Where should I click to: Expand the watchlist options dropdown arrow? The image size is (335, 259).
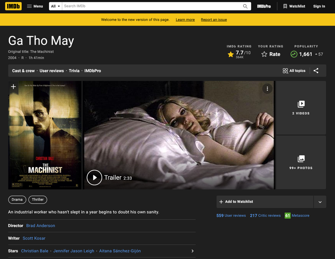point(320,202)
